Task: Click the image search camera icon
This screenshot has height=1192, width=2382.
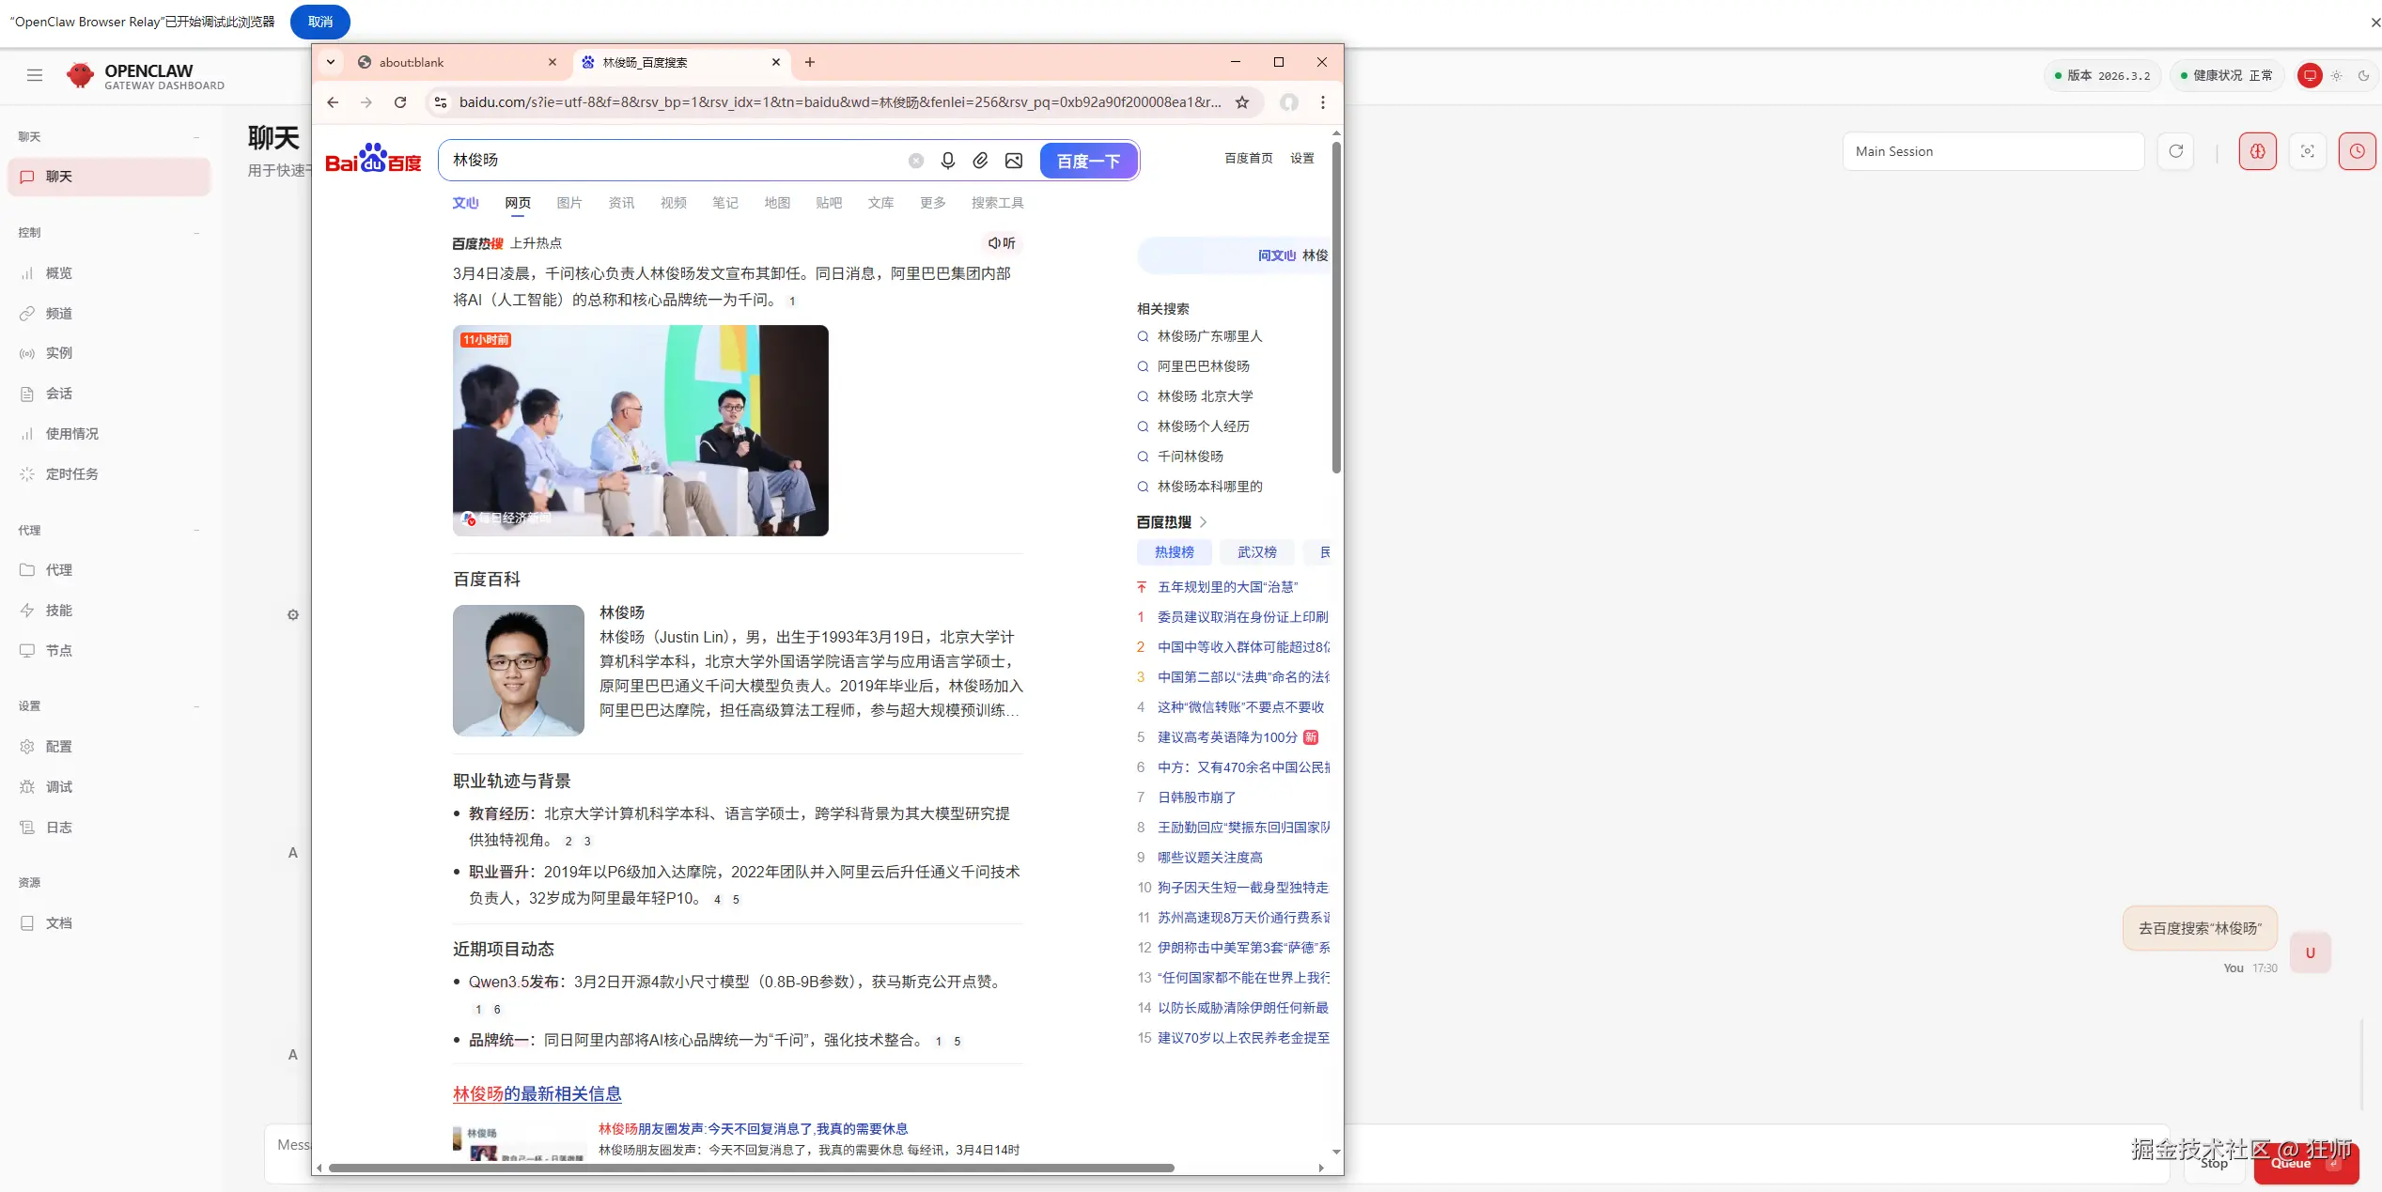Action: [1014, 161]
